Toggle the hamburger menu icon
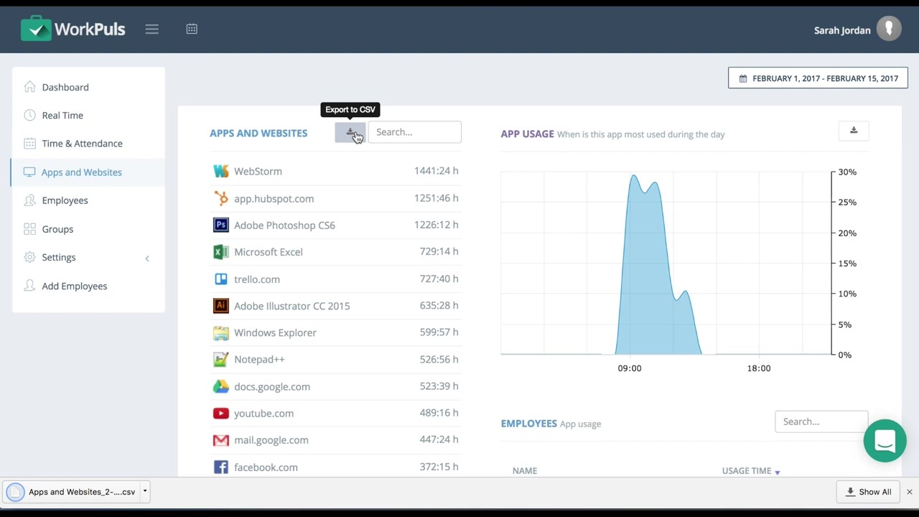 151,29
